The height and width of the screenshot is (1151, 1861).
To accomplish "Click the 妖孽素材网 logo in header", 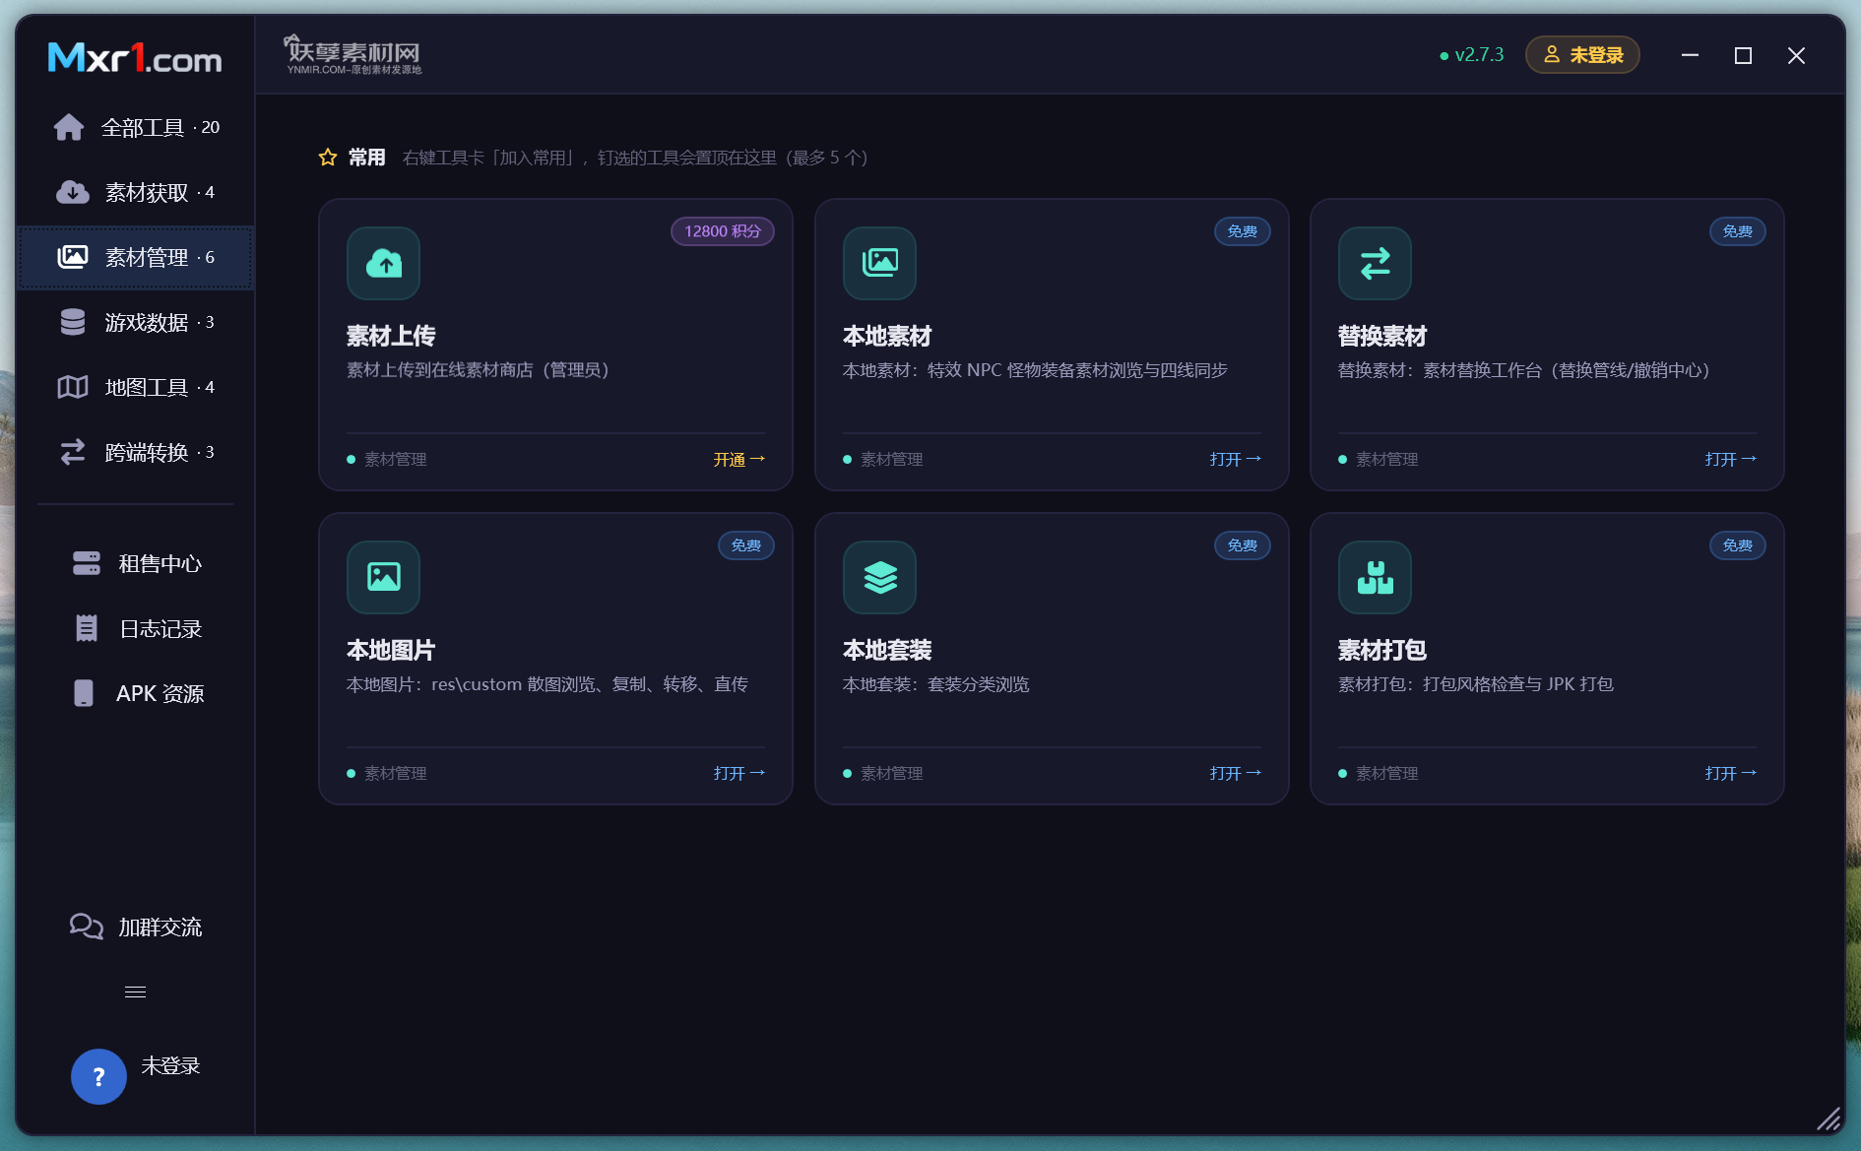I will [x=353, y=55].
